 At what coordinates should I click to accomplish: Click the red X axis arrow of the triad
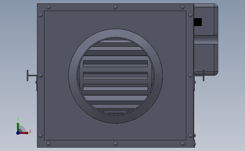point(24,133)
